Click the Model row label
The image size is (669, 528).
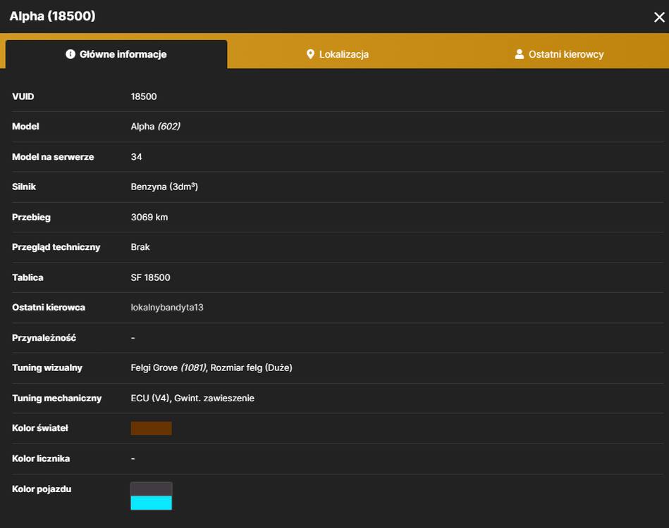(x=25, y=126)
